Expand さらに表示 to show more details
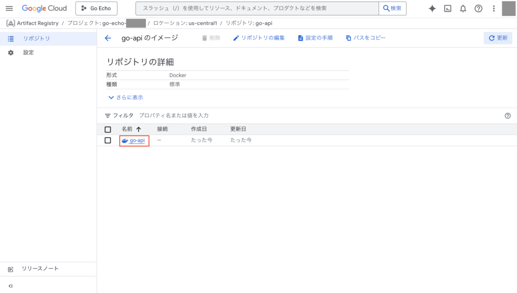This screenshot has width=517, height=293. pos(126,97)
